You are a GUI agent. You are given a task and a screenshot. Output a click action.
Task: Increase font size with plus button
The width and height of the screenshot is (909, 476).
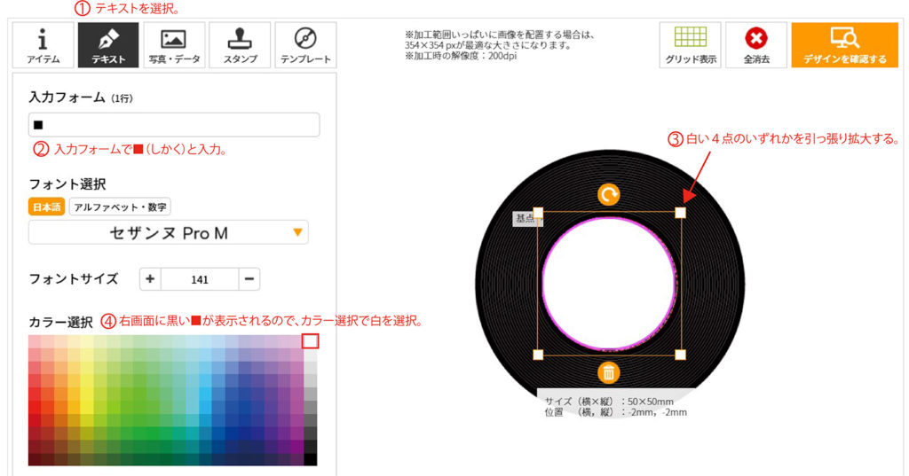pyautogui.click(x=150, y=279)
